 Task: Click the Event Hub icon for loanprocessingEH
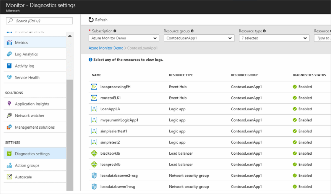tap(94, 87)
